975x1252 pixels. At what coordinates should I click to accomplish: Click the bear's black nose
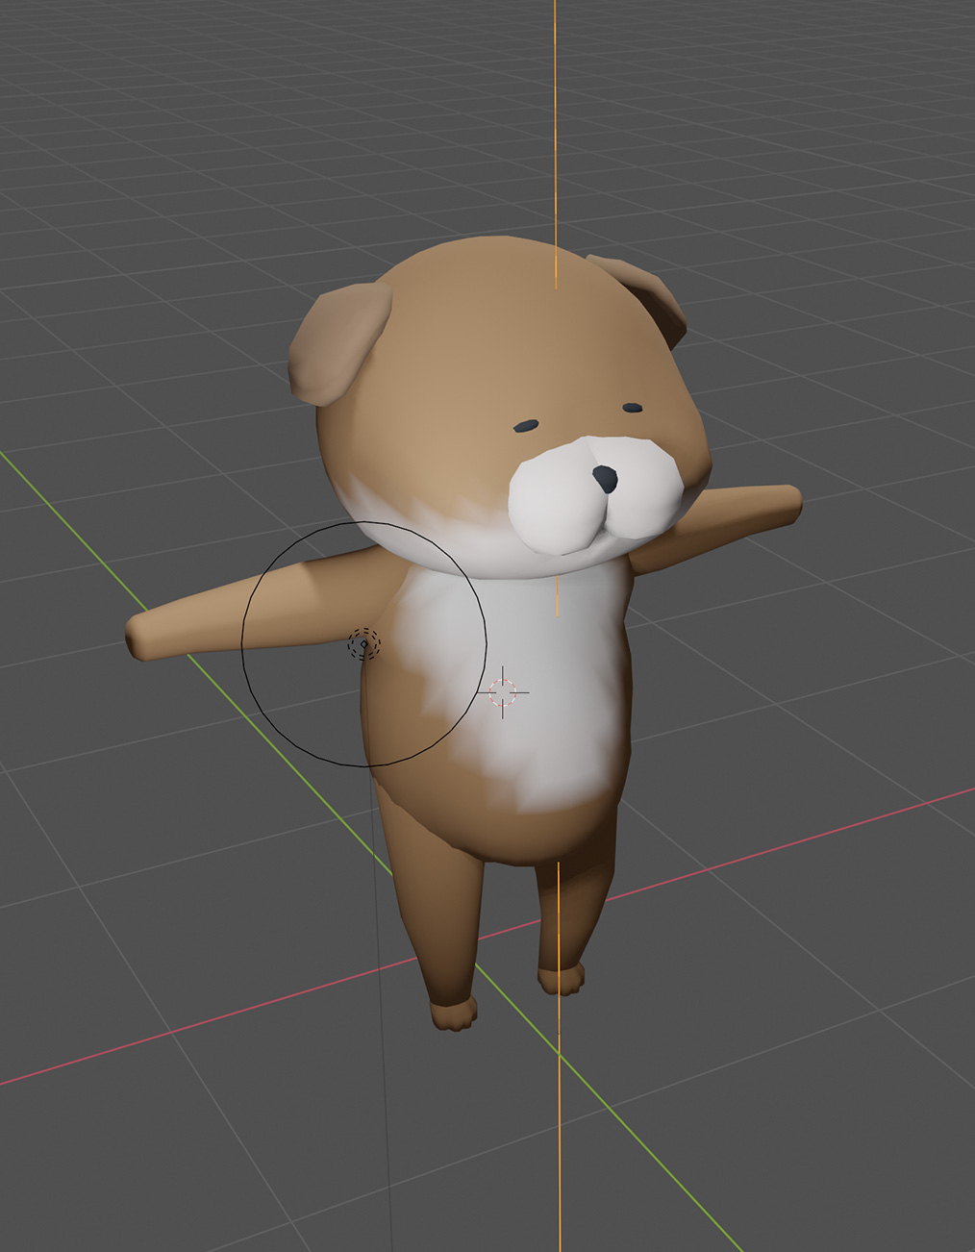click(x=605, y=478)
